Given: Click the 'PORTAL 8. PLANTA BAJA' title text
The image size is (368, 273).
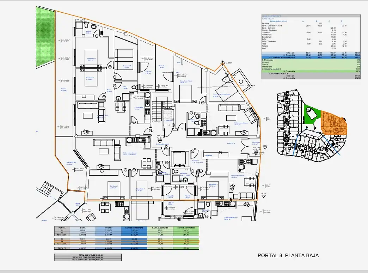Looking at the screenshot, I should (x=288, y=255).
